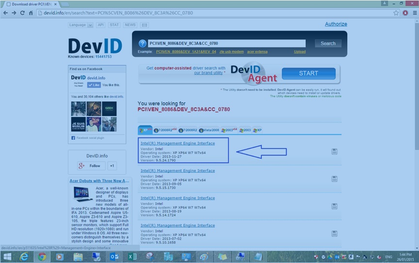This screenshot has width=419, height=263.
Task: Select the 2003 OS tab
Action: pyautogui.click(x=245, y=130)
